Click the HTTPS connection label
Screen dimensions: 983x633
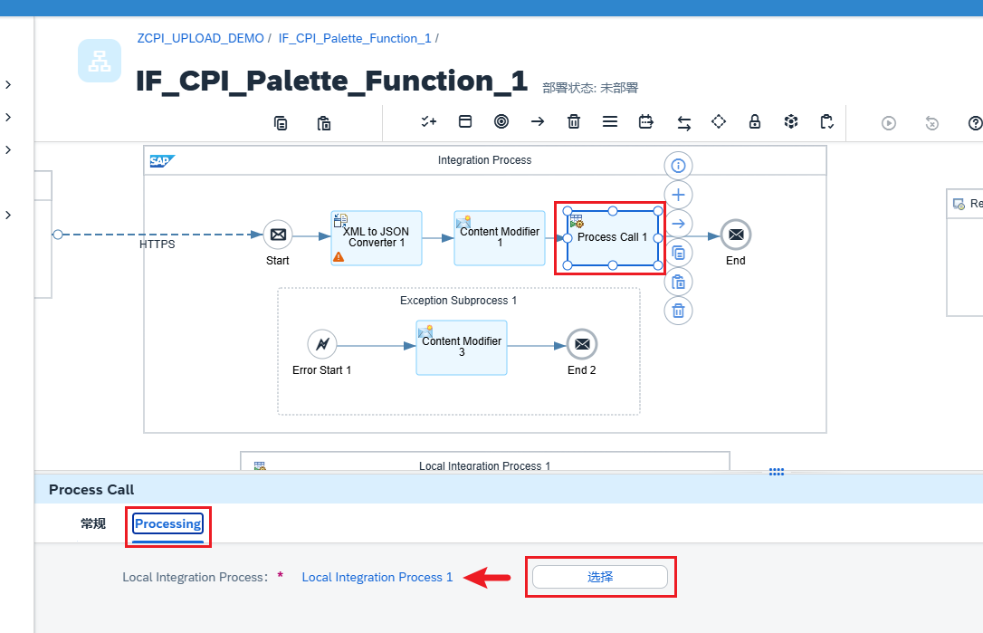pyautogui.click(x=157, y=244)
